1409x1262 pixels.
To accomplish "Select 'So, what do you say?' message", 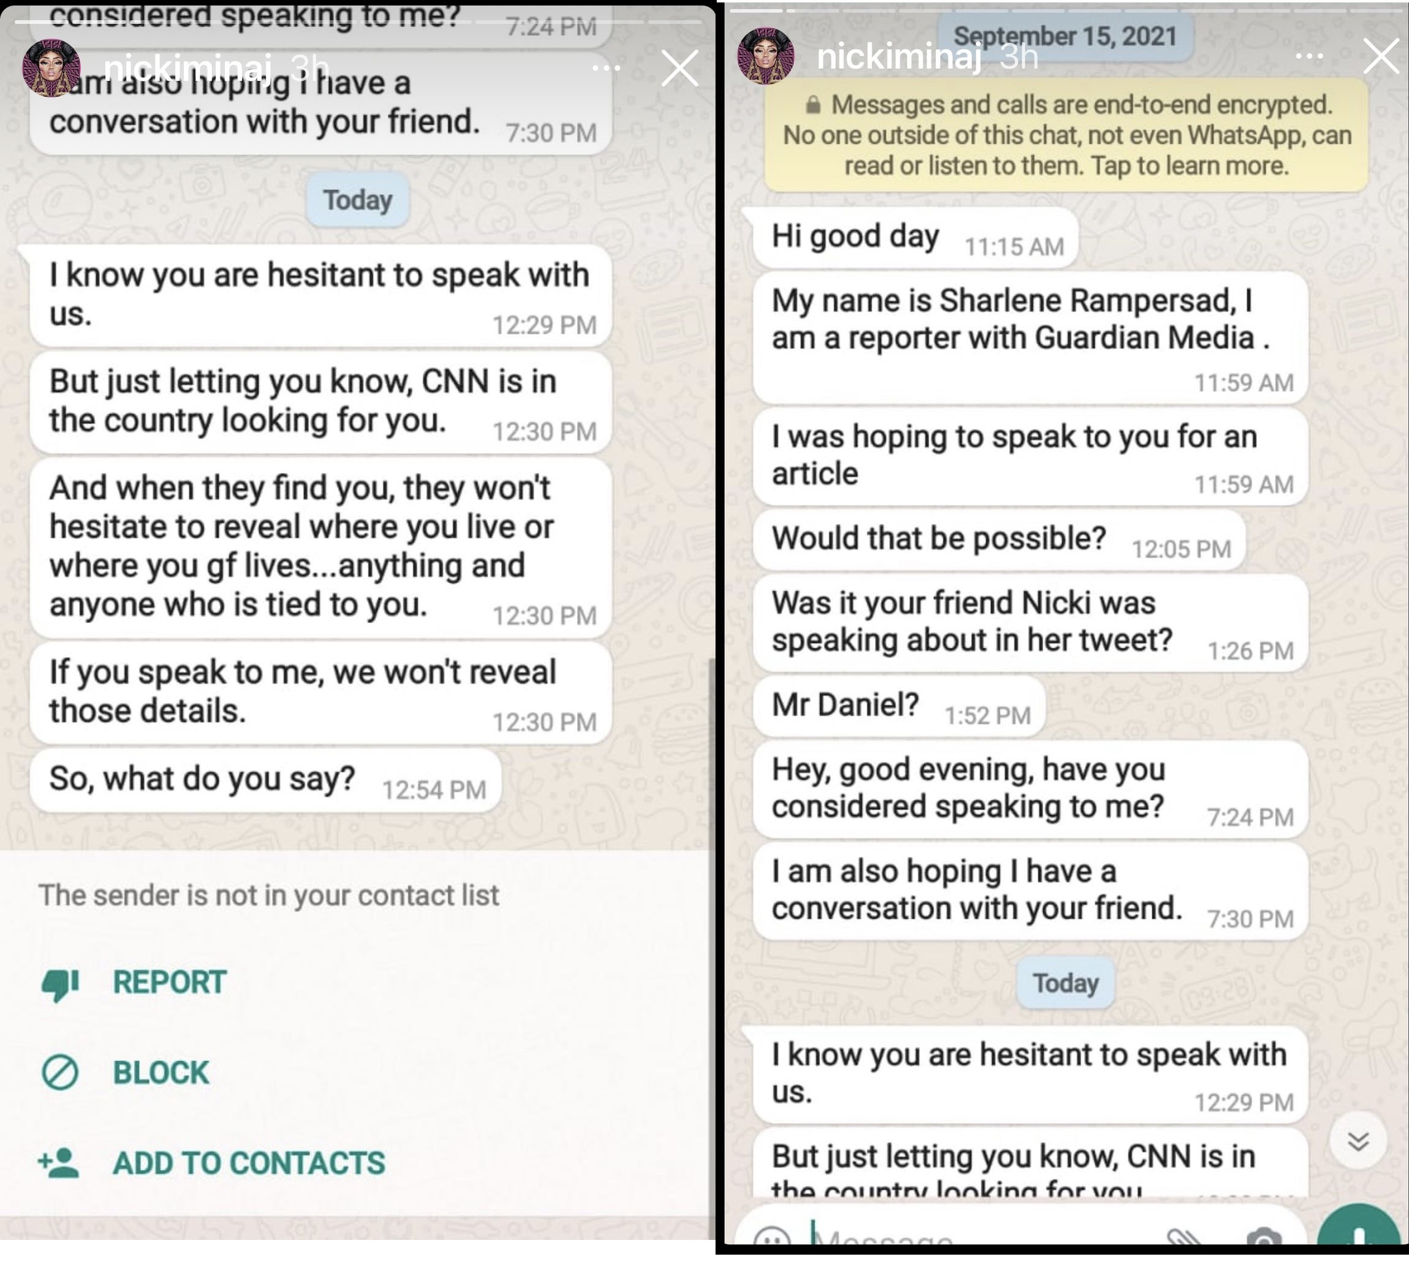I will tap(265, 779).
